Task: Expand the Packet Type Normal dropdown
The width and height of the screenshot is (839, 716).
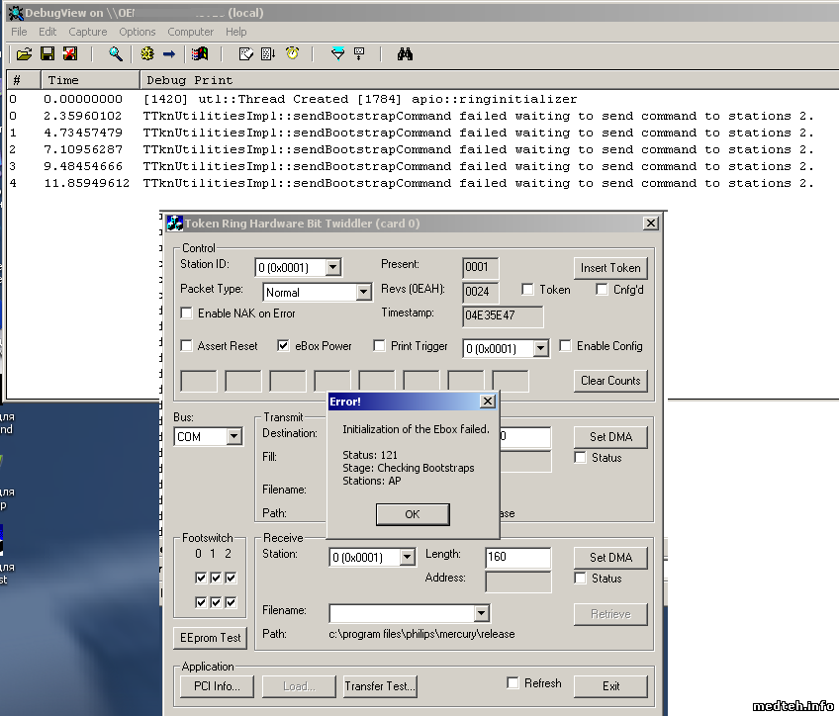Action: (x=363, y=293)
